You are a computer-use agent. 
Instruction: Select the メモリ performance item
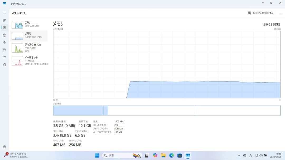tap(29, 36)
